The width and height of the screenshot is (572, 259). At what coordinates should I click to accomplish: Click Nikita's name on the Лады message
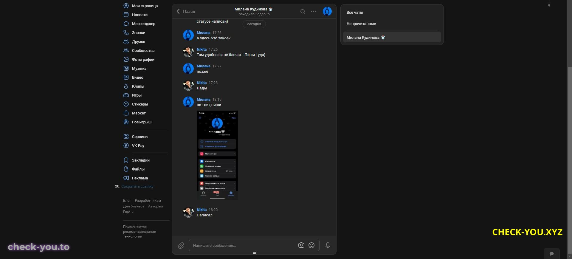tap(201, 83)
